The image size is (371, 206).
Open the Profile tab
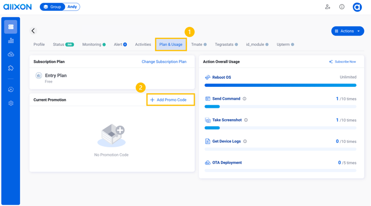[x=39, y=44]
